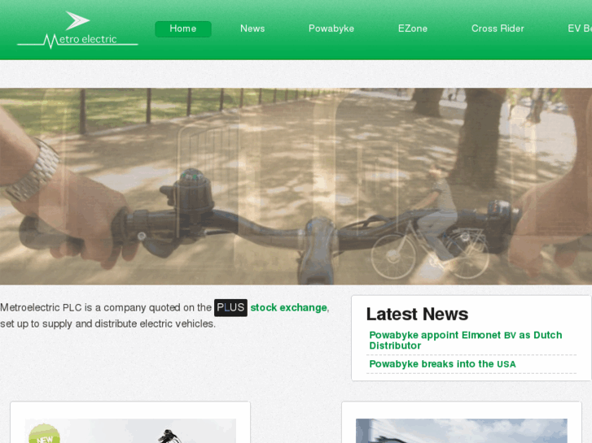
Task: Click the Metro electric logo
Action: [x=77, y=30]
